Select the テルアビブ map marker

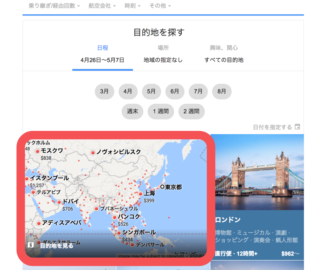point(33,192)
